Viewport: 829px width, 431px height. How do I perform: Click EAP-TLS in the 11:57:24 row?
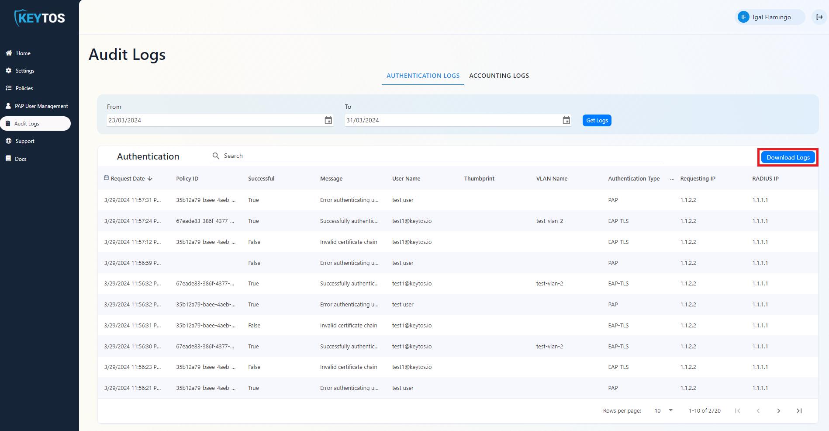618,221
